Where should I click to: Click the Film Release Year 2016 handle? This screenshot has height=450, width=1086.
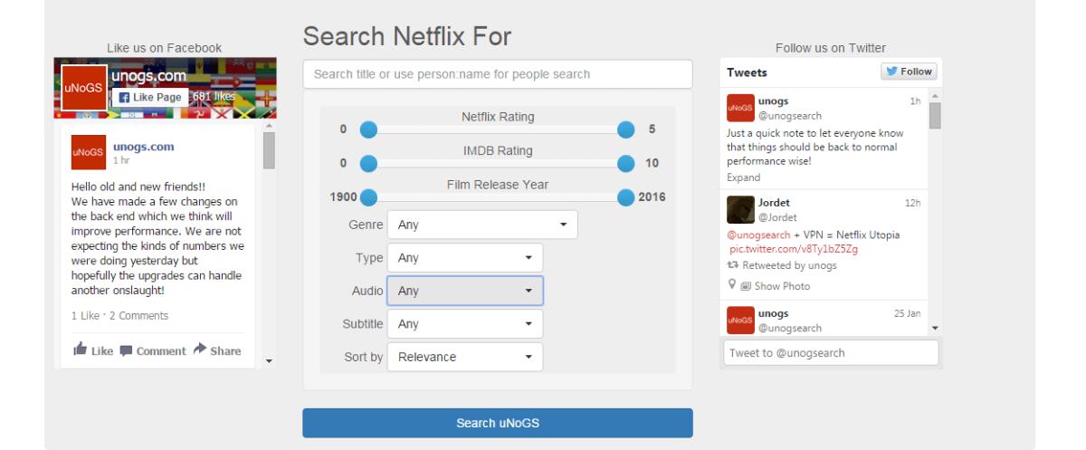[x=626, y=197]
